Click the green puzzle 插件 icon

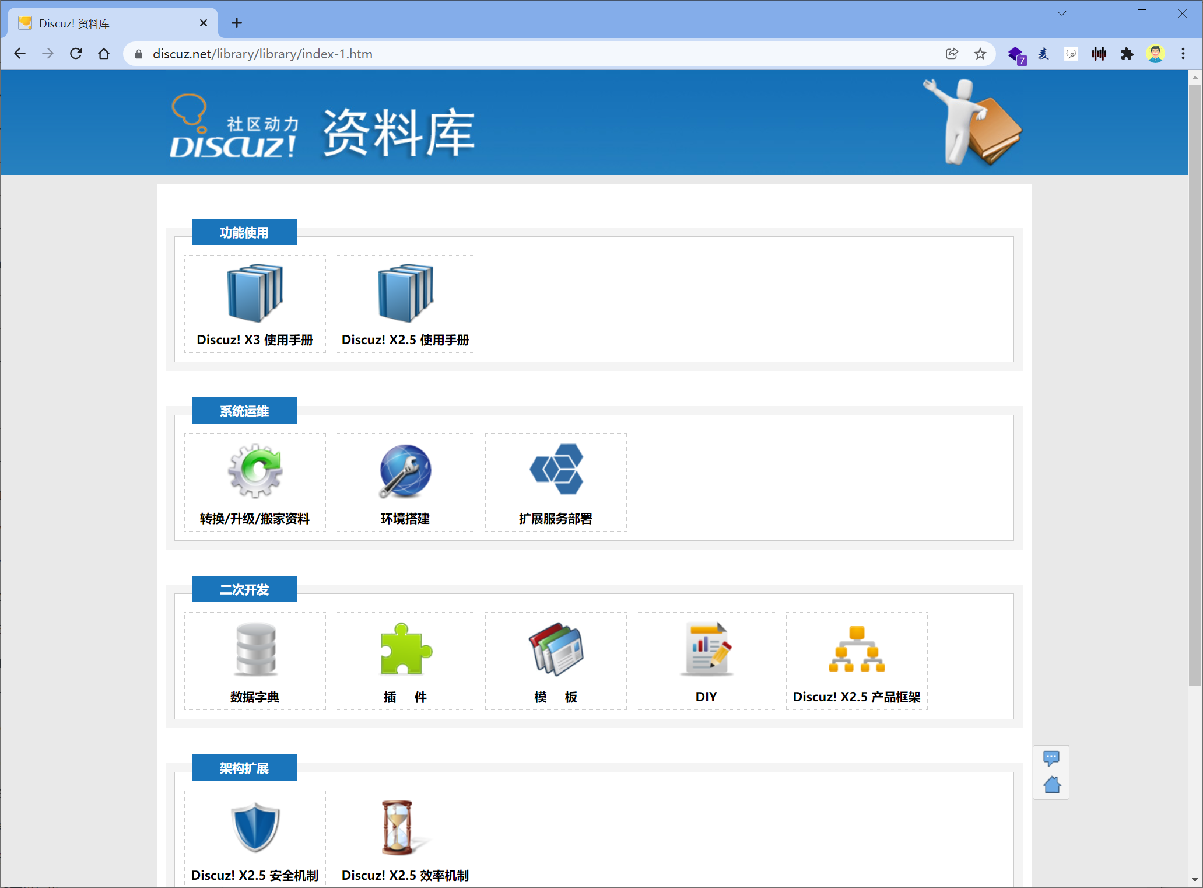click(405, 649)
